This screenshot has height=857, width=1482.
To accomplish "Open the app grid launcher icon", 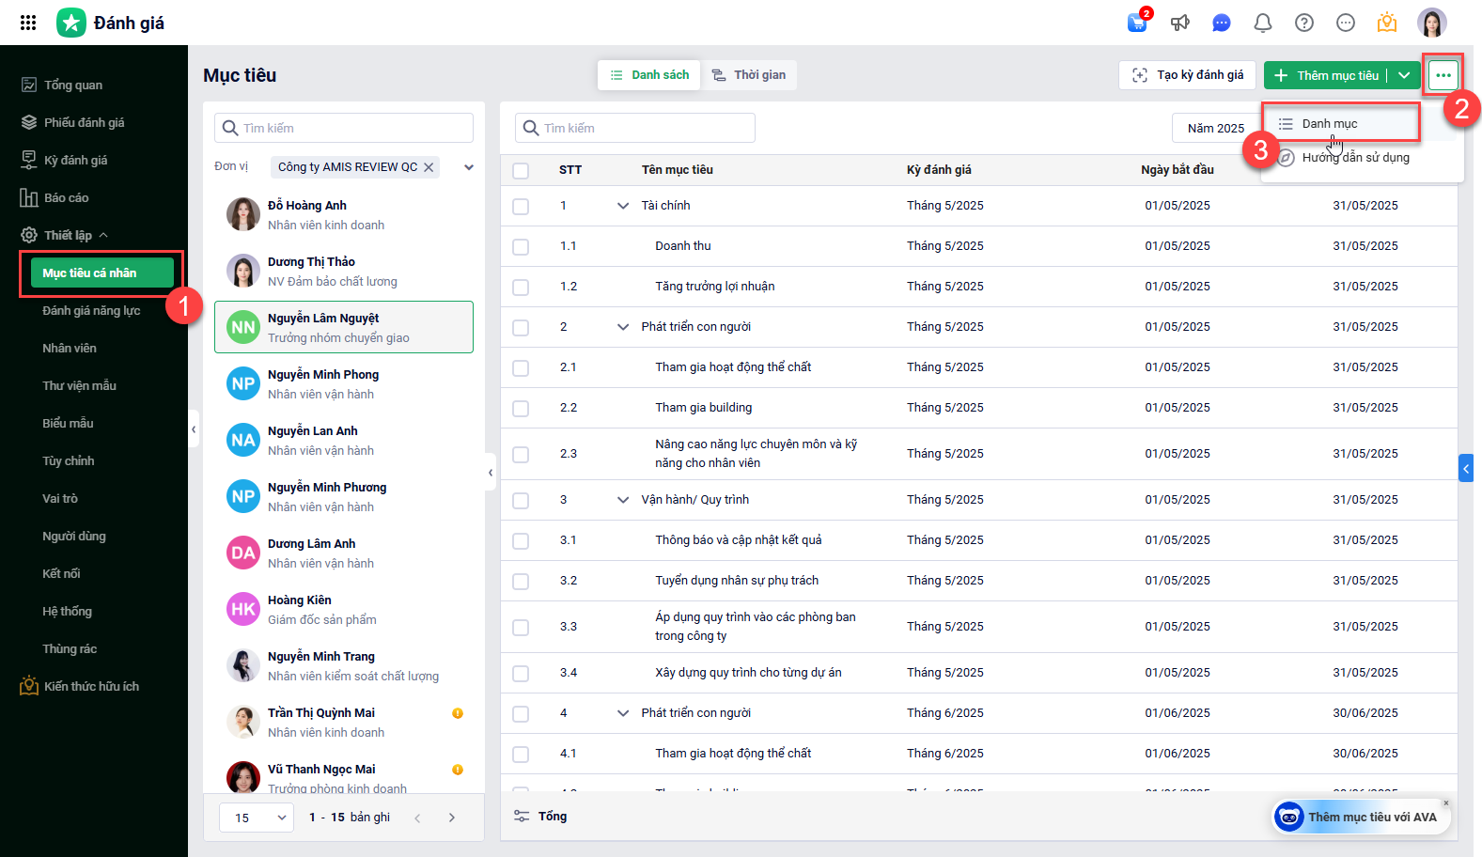I will coord(28,23).
